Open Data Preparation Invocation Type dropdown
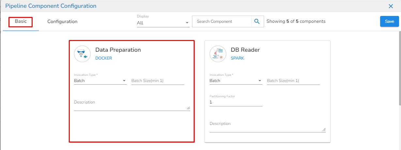Image resolution: width=401 pixels, height=150 pixels. coord(100,81)
